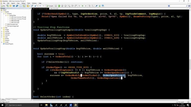Select the MA Cross Common TL.mq4 editor tab
Image resolution: width=191 pixels, height=107 pixels.
[40, 9]
